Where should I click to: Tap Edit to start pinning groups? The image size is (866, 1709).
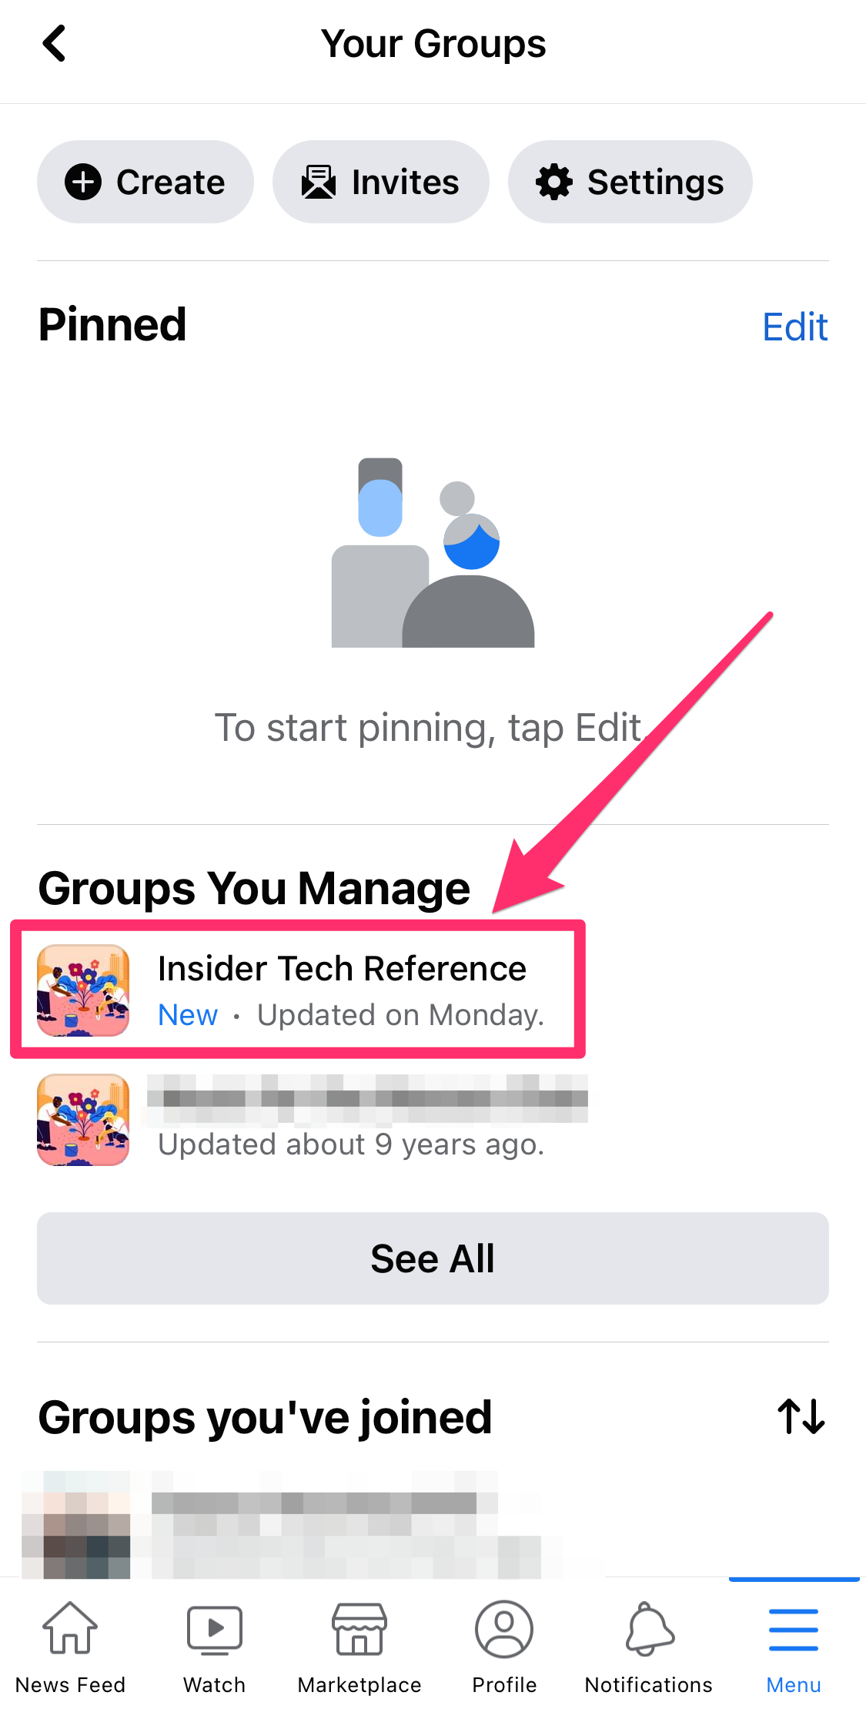click(795, 327)
